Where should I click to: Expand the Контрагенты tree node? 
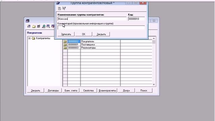(x=30, y=38)
